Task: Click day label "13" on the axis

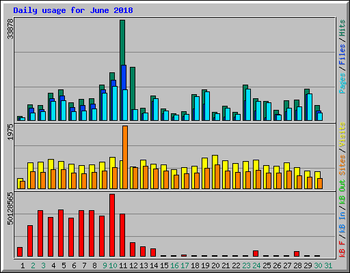Action: point(144,265)
